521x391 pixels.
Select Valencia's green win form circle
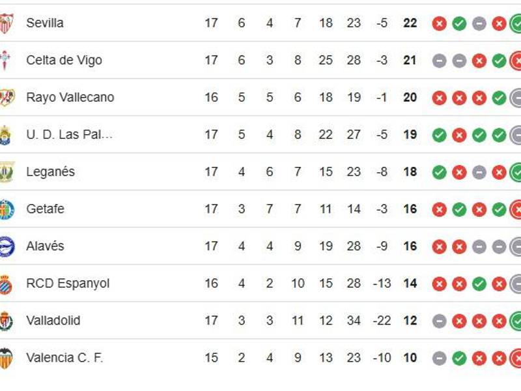460,357
